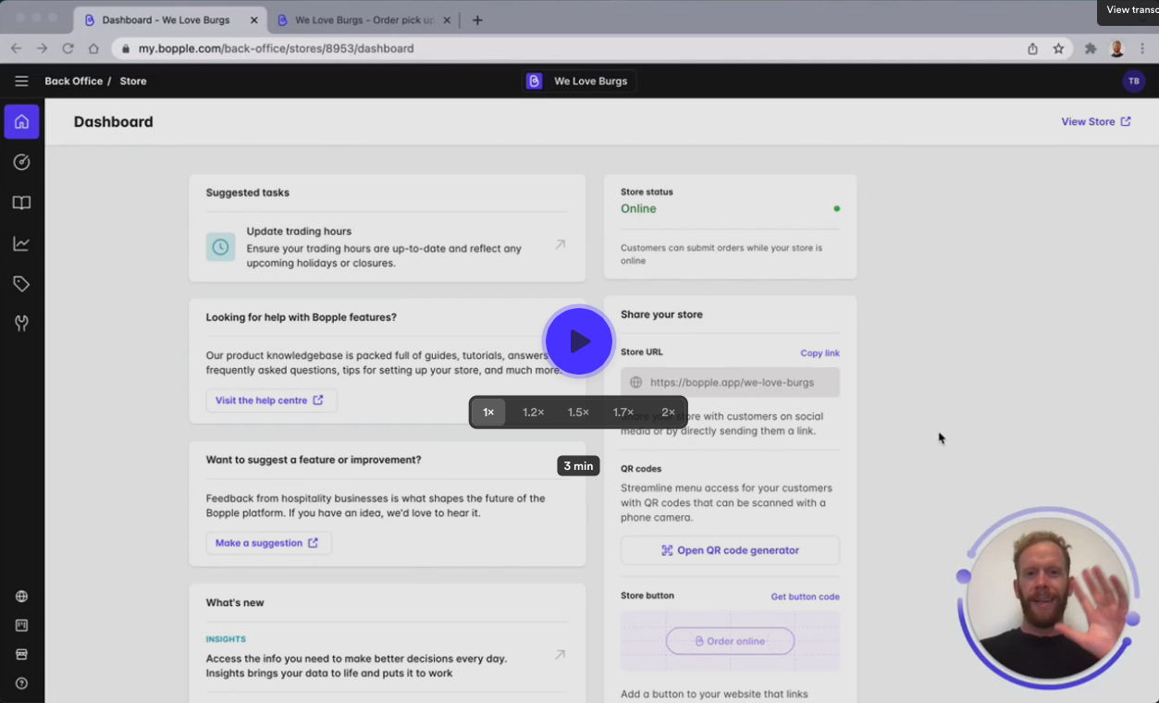
Task: Open the We Love Burgs store selector
Action: coord(579,81)
